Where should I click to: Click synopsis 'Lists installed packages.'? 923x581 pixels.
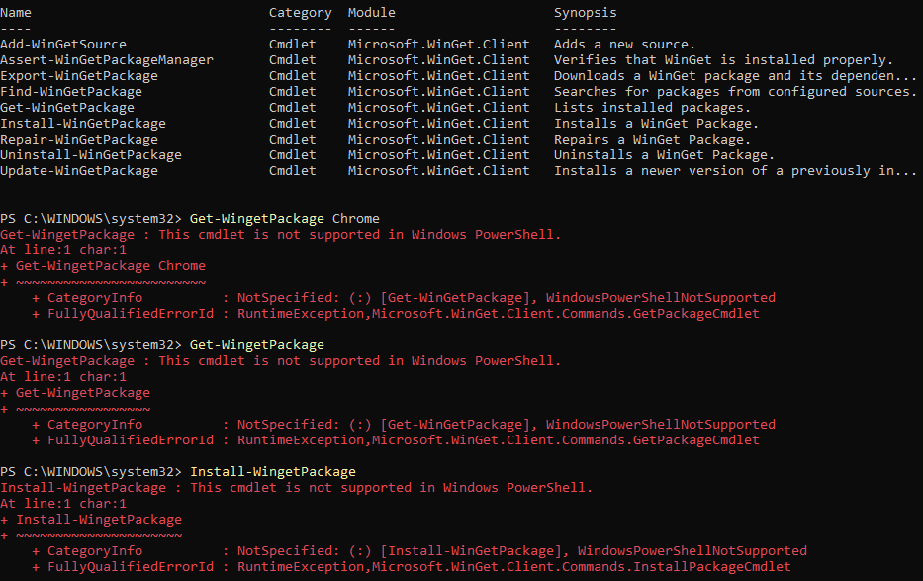tap(652, 108)
